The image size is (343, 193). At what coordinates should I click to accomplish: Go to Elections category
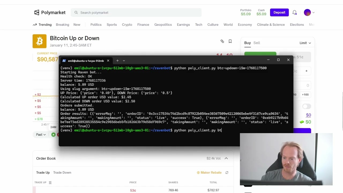coord(297,25)
